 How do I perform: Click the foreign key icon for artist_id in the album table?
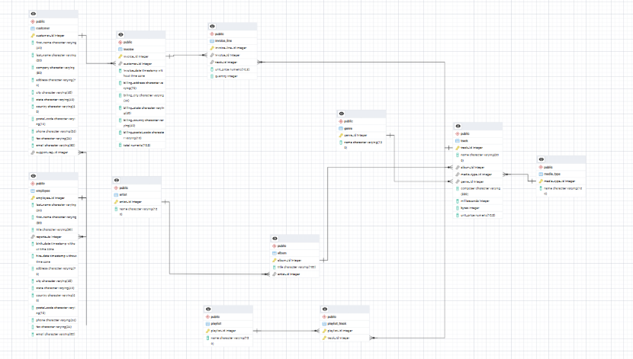click(274, 274)
